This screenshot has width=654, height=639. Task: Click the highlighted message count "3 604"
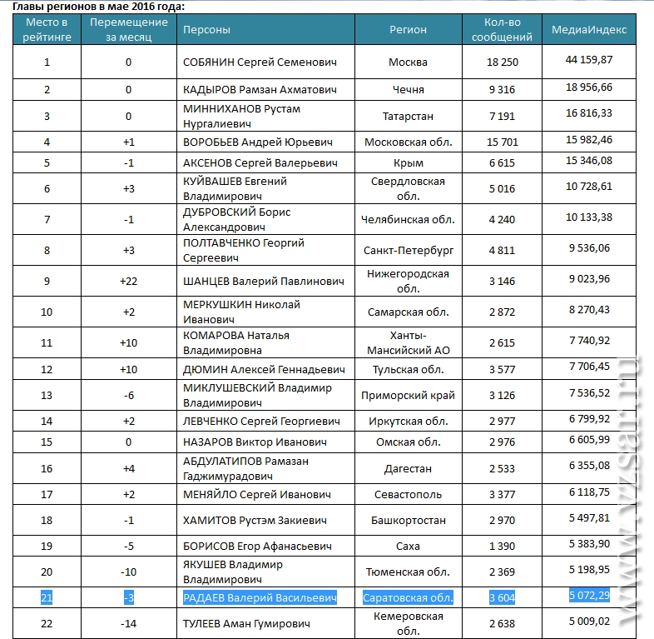(x=503, y=598)
